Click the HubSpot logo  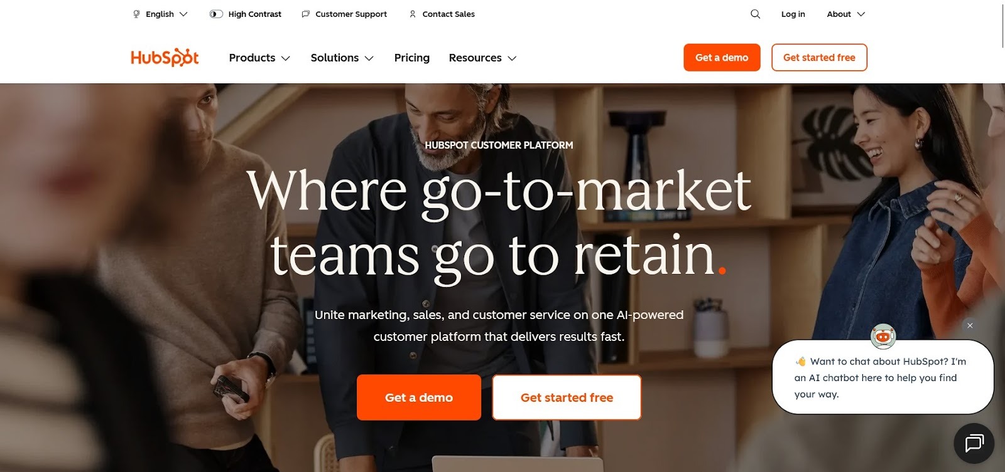(x=165, y=57)
